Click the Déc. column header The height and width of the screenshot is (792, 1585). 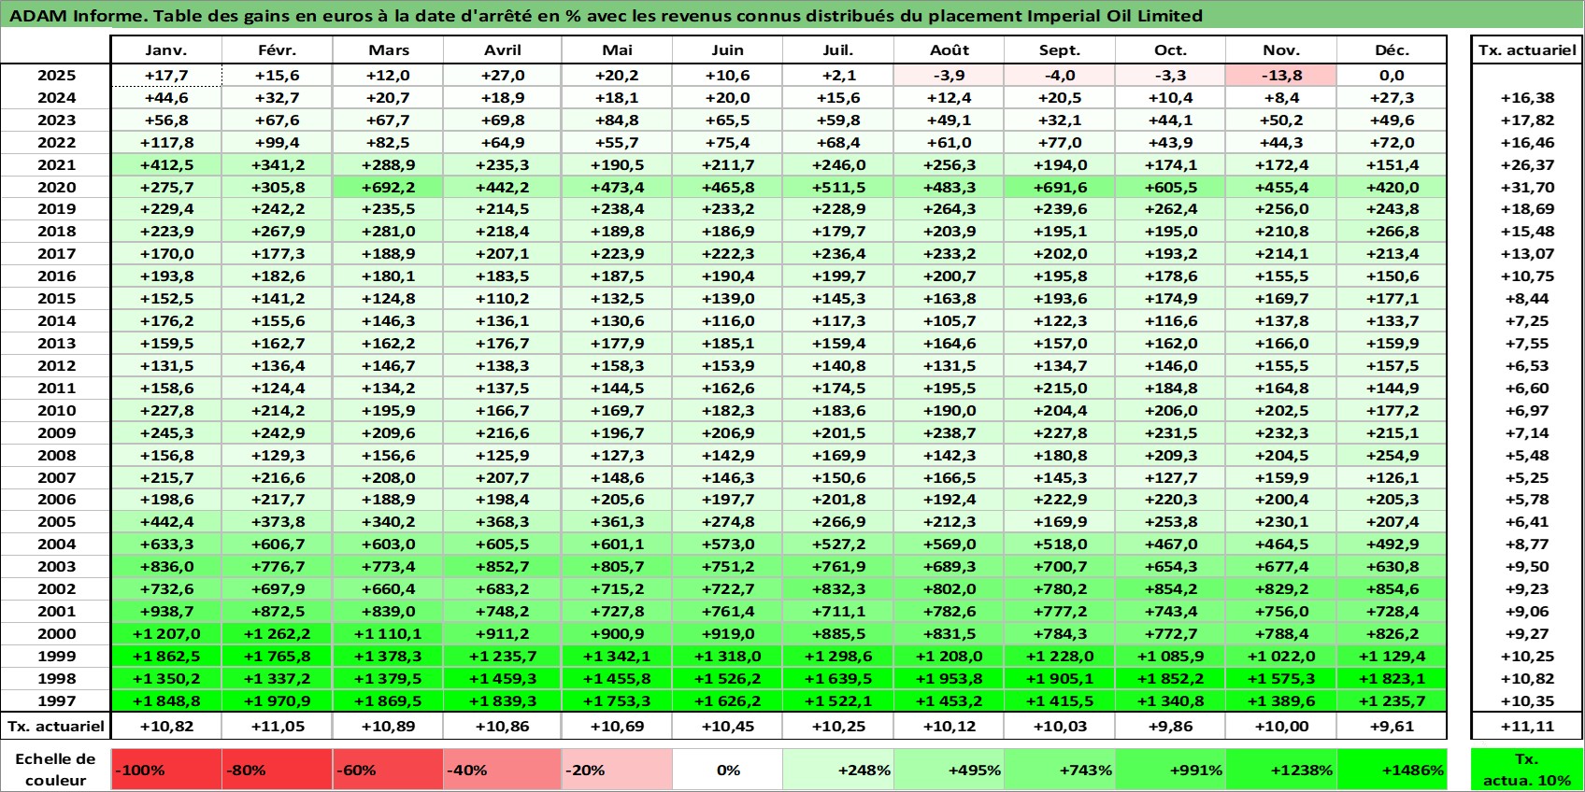1392,50
